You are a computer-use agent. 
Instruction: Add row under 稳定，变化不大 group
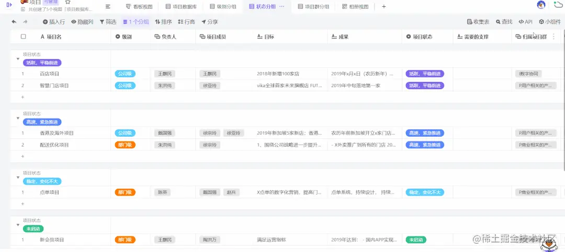22,204
